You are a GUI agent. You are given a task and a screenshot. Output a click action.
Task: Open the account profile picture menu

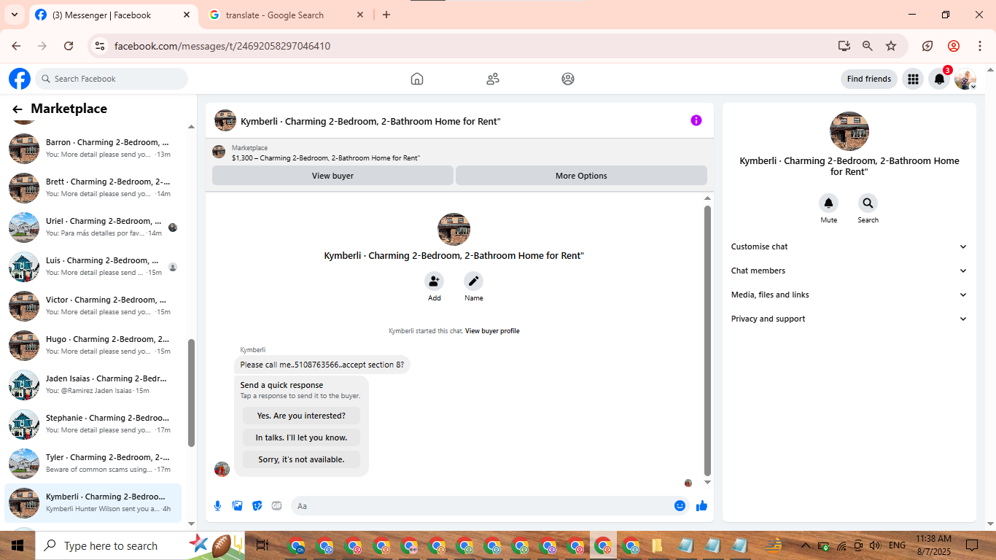[965, 79]
